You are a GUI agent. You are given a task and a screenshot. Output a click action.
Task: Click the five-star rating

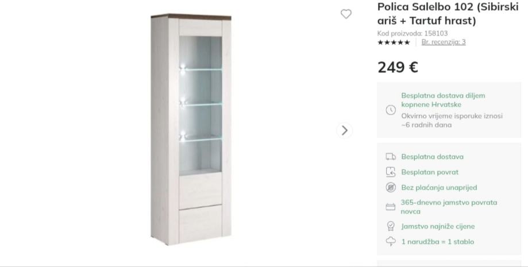click(x=394, y=42)
